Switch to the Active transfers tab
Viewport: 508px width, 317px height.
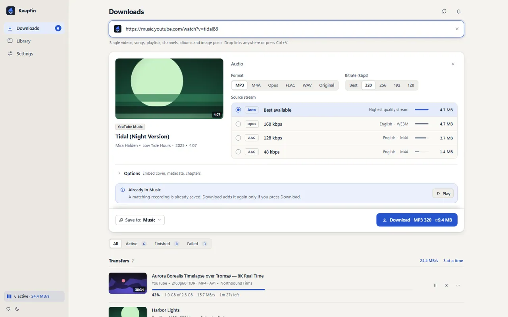[136, 244]
